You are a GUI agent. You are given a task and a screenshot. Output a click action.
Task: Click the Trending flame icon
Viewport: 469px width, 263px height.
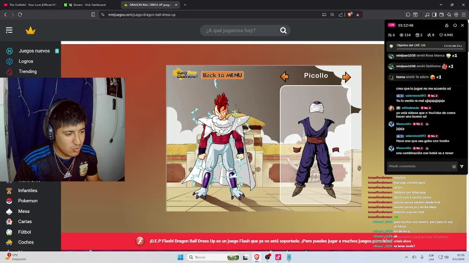pyautogui.click(x=10, y=72)
